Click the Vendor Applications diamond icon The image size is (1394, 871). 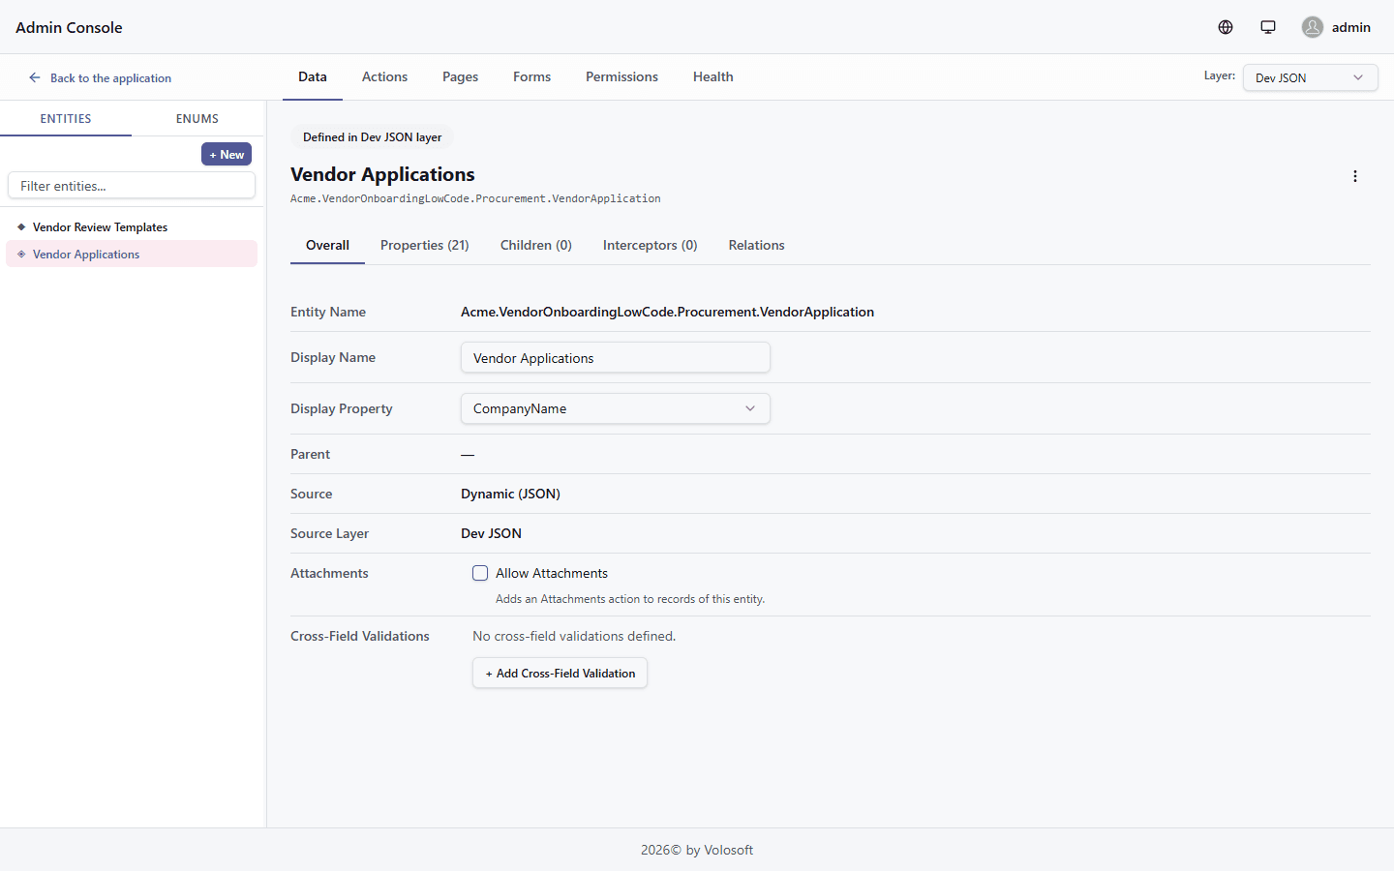(x=21, y=255)
